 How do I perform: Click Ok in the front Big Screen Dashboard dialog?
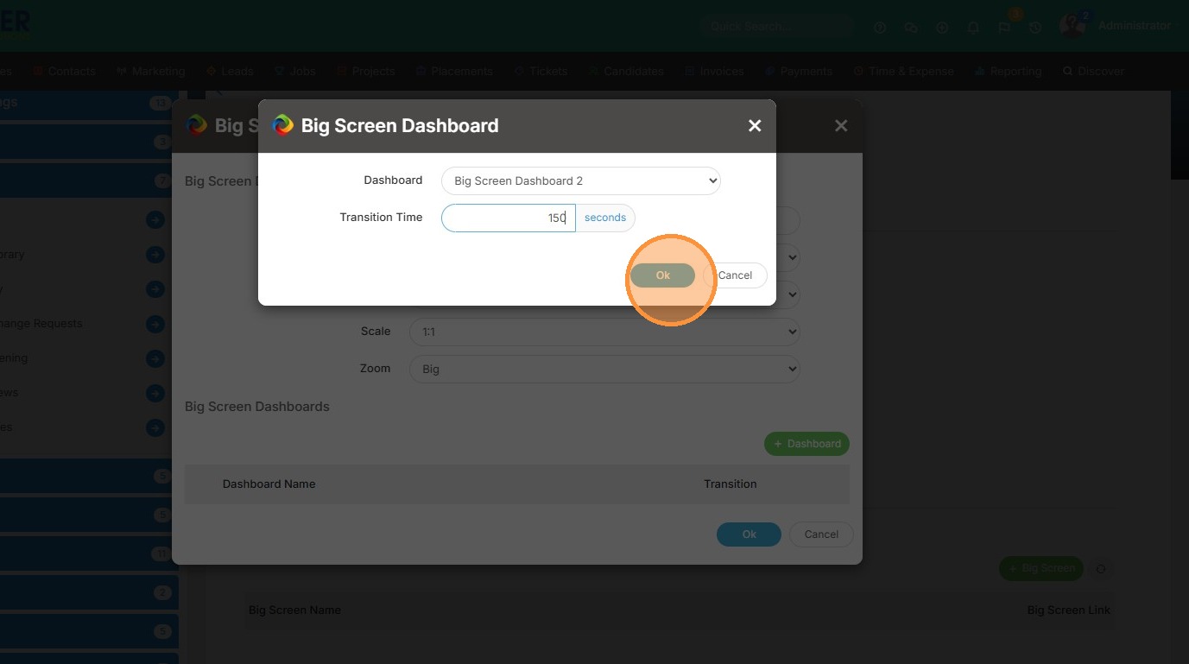[x=662, y=275]
